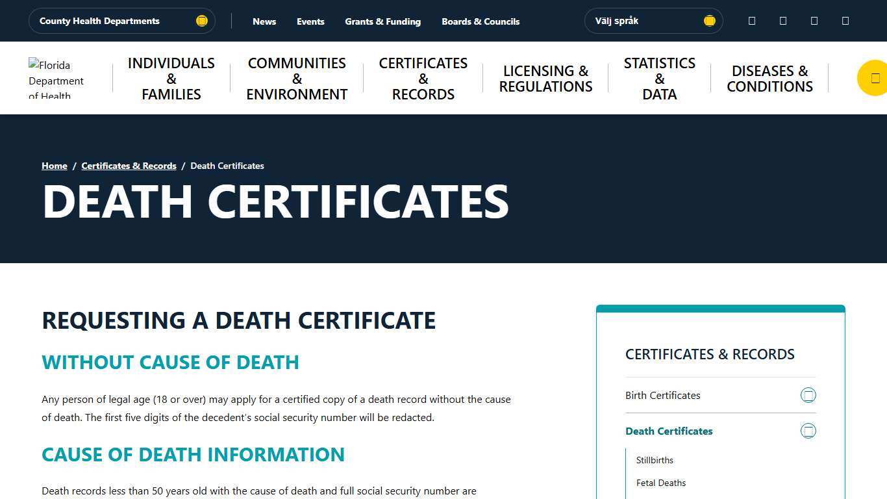Select the LICENSING & REGULATIONS menu
The image size is (887, 499).
click(x=545, y=78)
